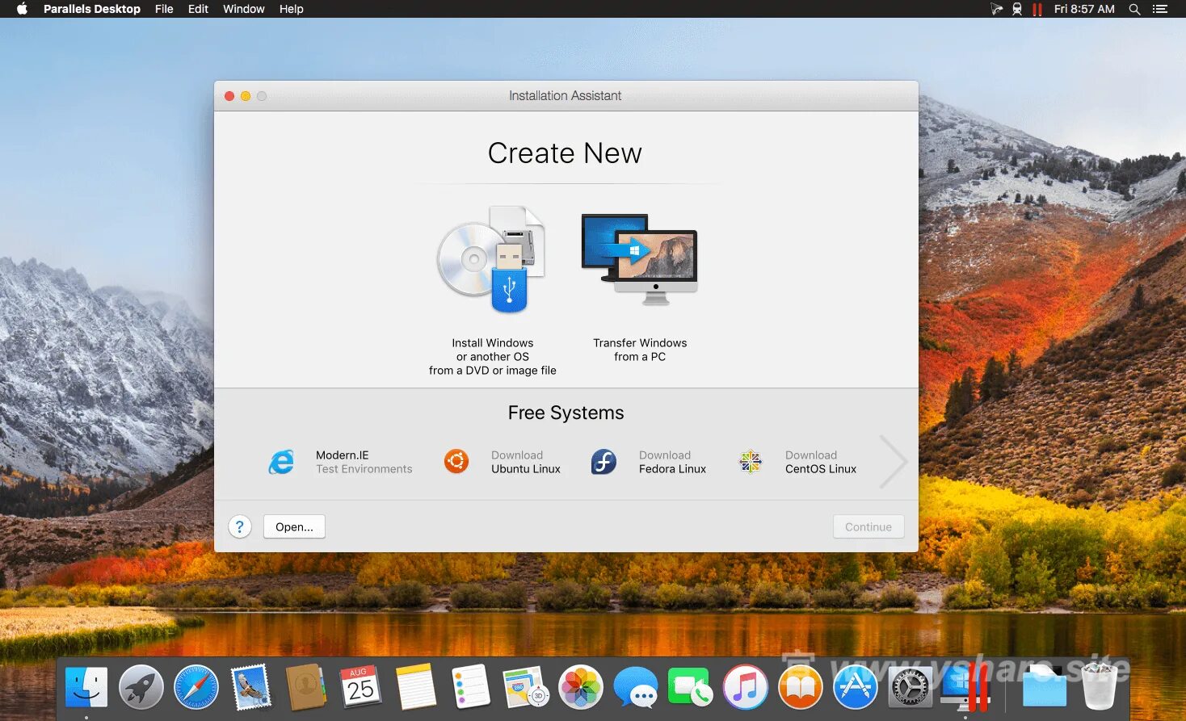Open Safari from the Dock
Screen dimensions: 1186x721
(196, 687)
